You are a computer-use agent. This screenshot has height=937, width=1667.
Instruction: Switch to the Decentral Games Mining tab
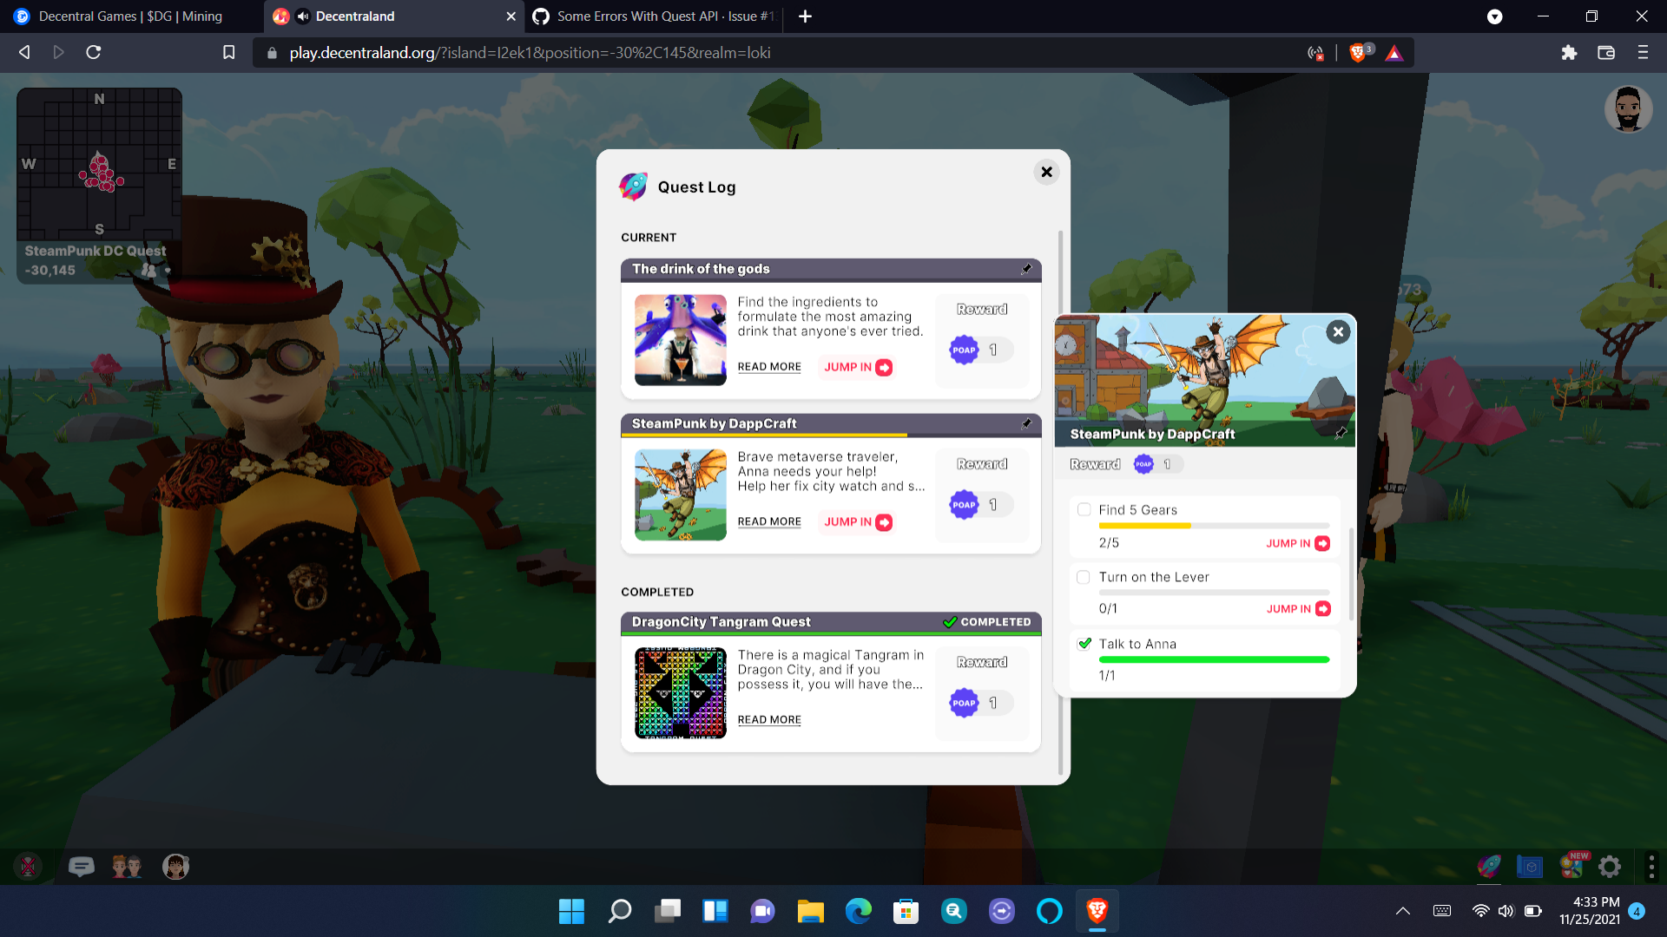(122, 16)
